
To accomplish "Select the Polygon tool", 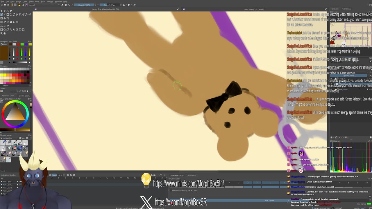I will (x=14, y=15).
